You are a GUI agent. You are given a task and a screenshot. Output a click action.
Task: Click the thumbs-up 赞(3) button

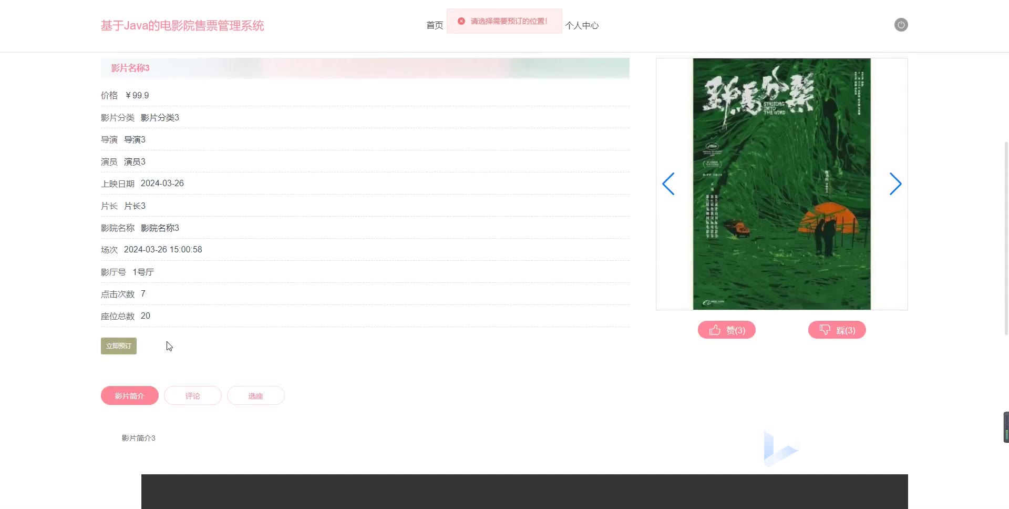(726, 330)
